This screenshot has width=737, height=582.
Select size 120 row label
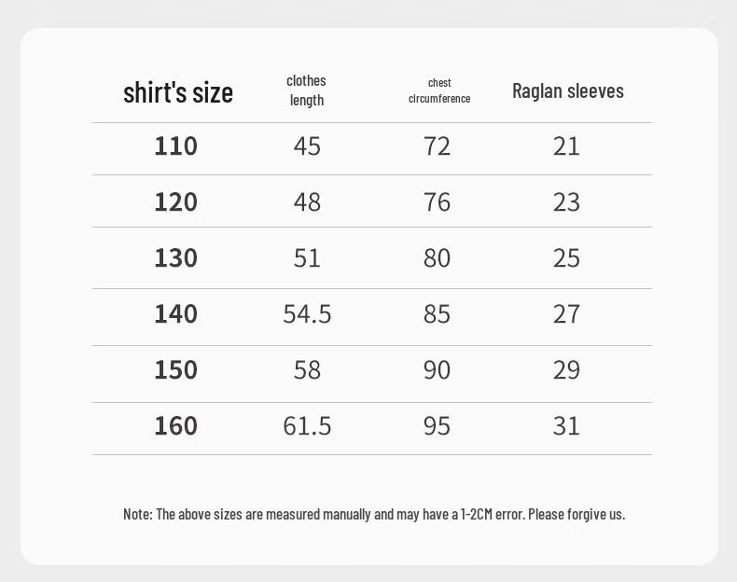(175, 202)
